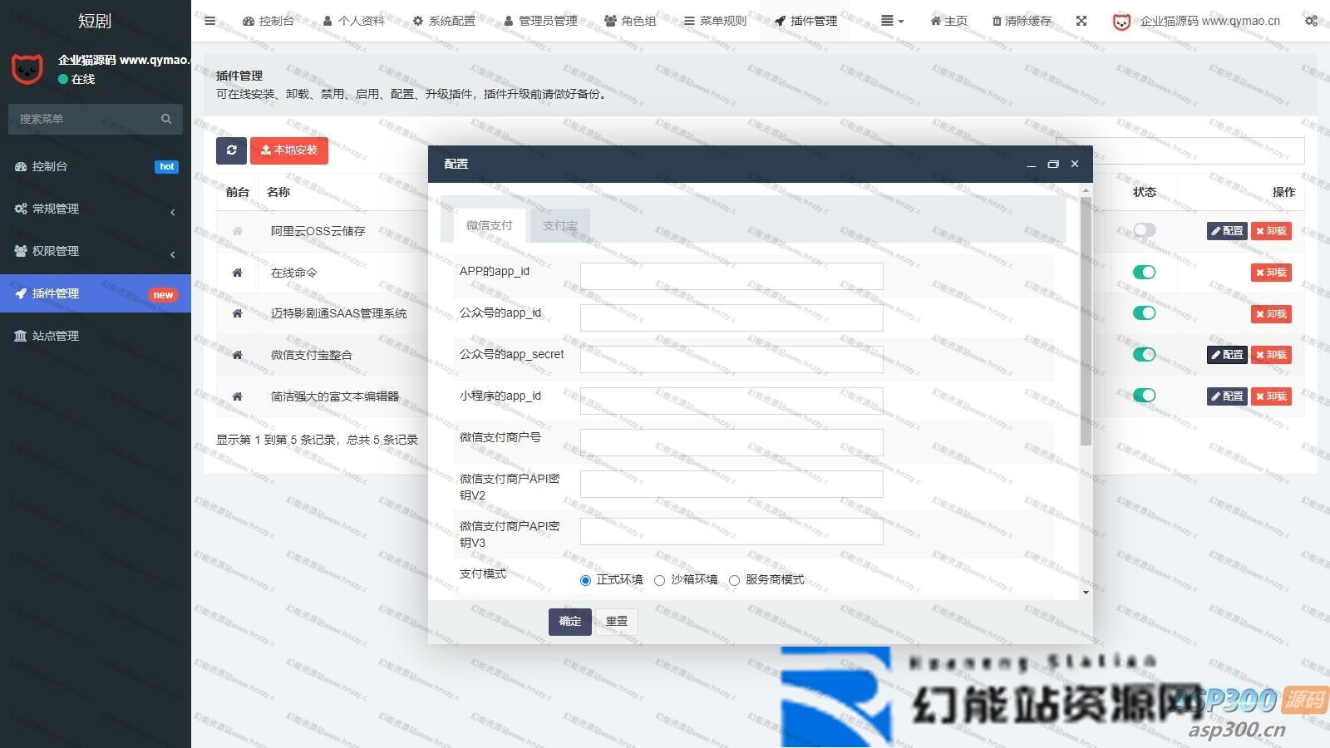Click home icon beside 在线命令 row
Image resolution: width=1330 pixels, height=748 pixels.
(x=237, y=273)
